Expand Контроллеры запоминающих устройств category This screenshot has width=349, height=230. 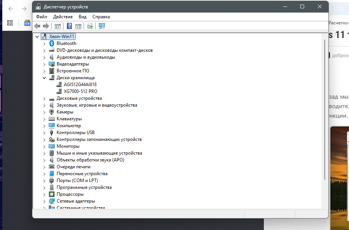[x=44, y=140]
